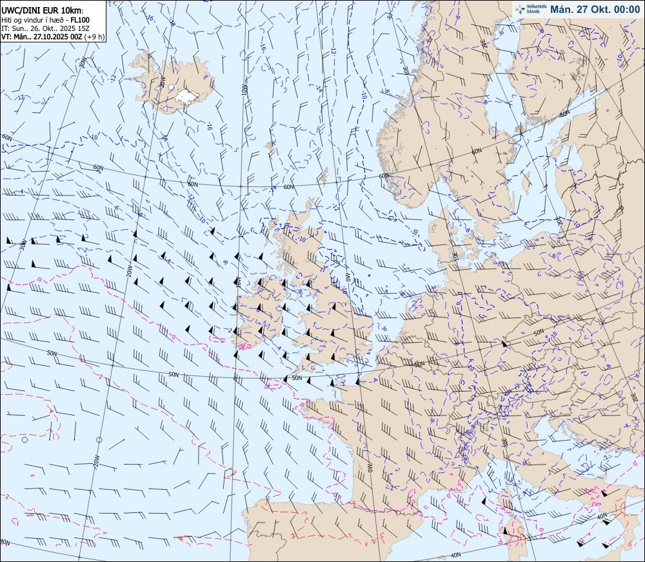This screenshot has height=562, width=645.
Task: Click the 'Mán. 27 Okt. 00:00' timestamp
Action: [x=595, y=10]
